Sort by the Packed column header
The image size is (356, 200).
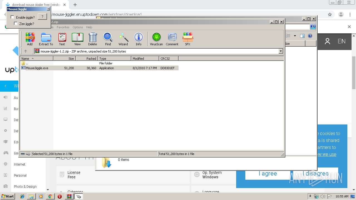pyautogui.click(x=86, y=59)
